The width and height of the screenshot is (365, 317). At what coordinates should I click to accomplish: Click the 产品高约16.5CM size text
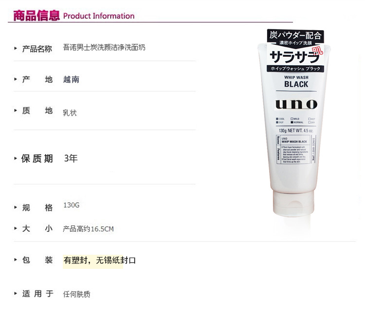click(x=88, y=229)
